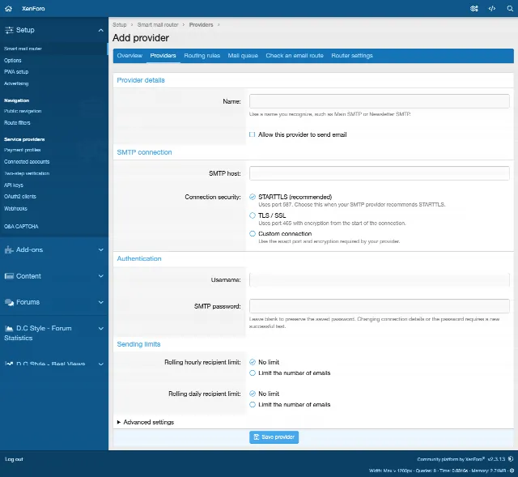Switch to the Router settings tab
Screen dimensions: 518x477
[352, 56]
